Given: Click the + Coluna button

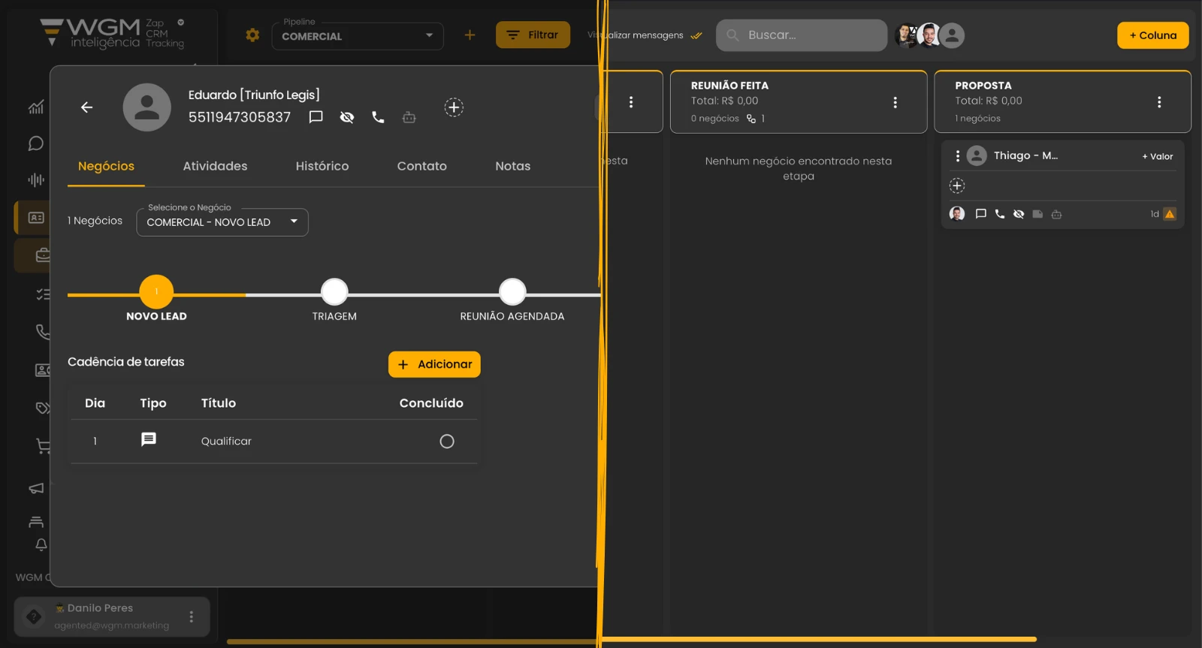Looking at the screenshot, I should 1152,35.
